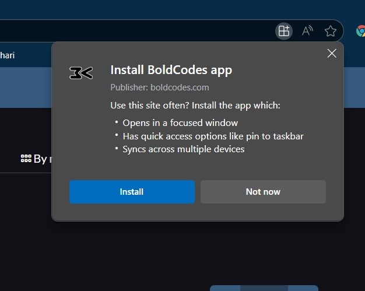Dismiss the prompt with Not now
The image size is (365, 291).
263,192
